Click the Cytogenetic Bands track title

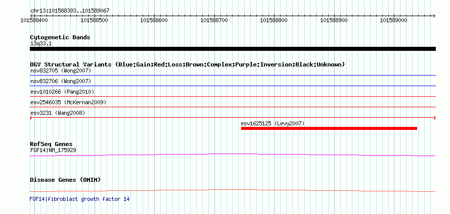[60, 37]
